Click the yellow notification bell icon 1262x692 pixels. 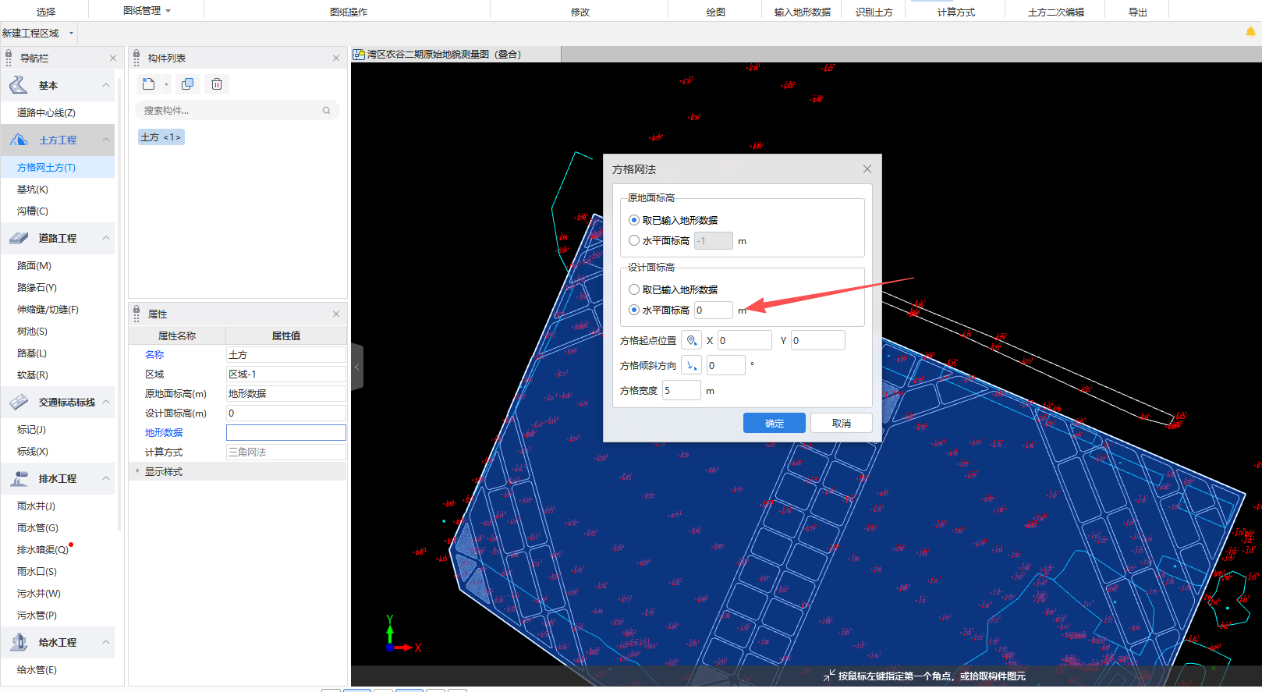(x=1250, y=32)
